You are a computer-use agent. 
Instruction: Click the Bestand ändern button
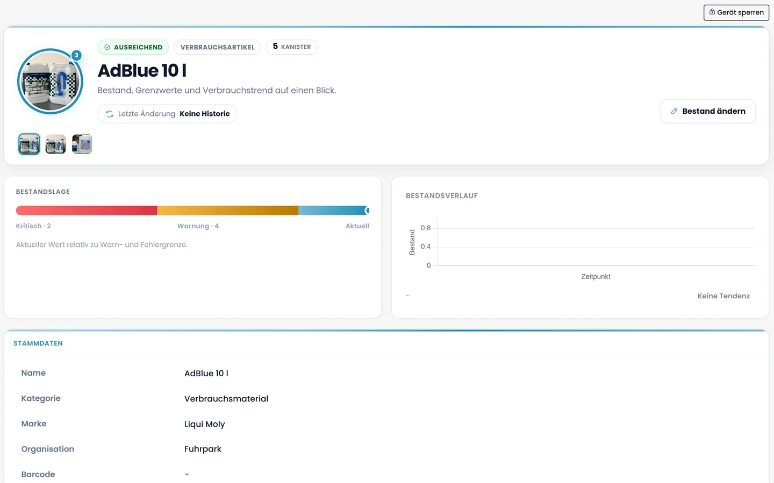point(708,111)
